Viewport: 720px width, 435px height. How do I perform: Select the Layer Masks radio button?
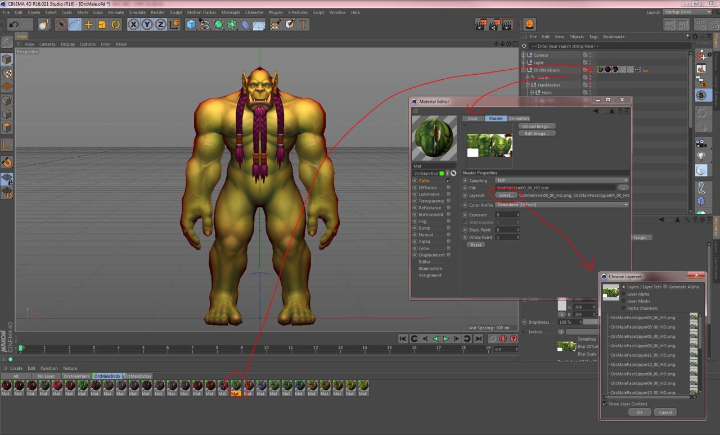(623, 301)
